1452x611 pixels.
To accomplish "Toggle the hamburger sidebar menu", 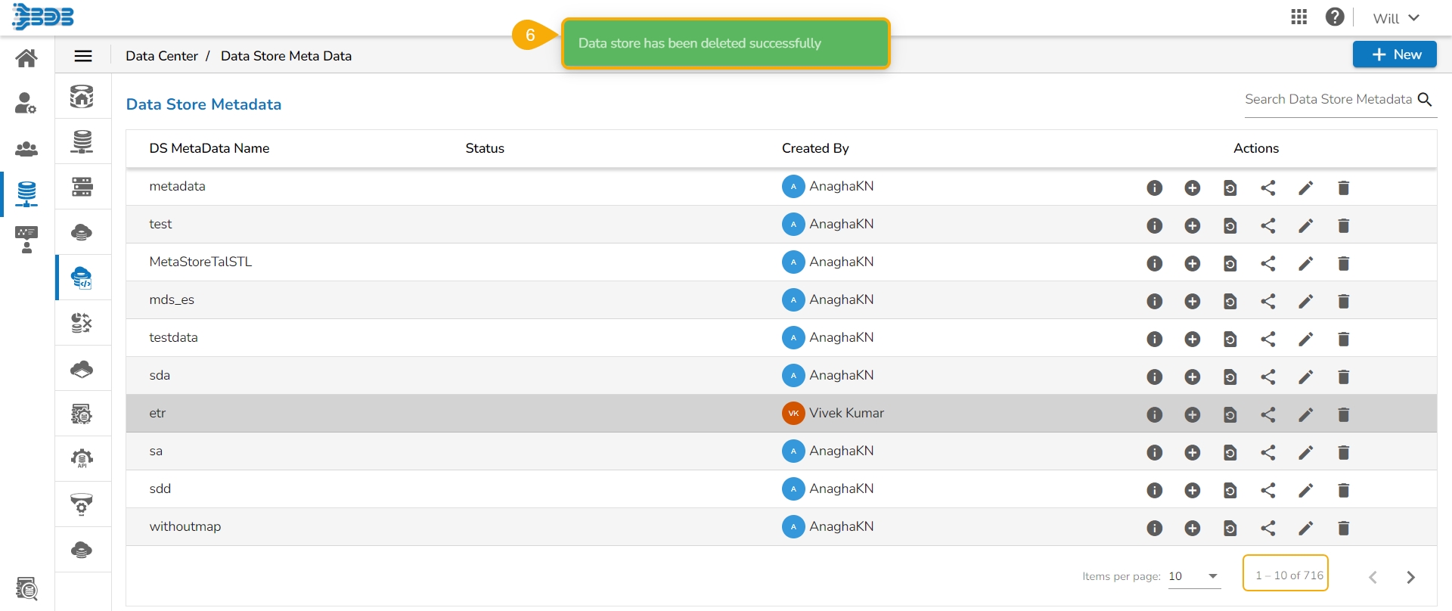I will coord(83,56).
